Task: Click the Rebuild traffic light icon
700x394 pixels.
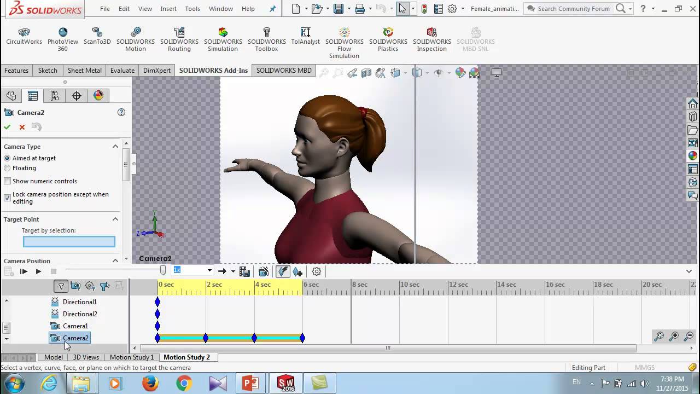Action: (x=424, y=9)
